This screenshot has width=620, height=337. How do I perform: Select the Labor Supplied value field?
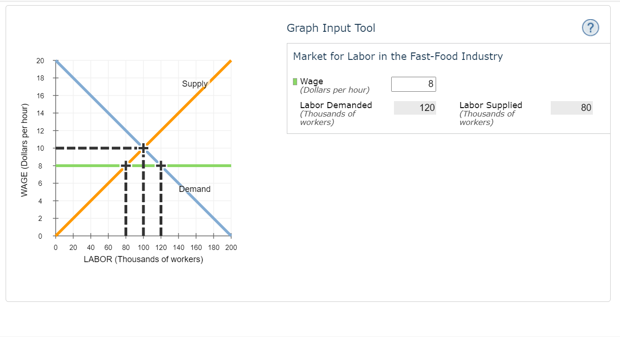tap(571, 108)
